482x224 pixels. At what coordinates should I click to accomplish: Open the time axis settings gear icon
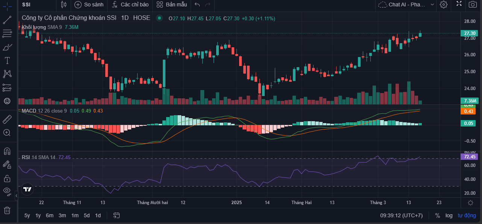pos(470,203)
